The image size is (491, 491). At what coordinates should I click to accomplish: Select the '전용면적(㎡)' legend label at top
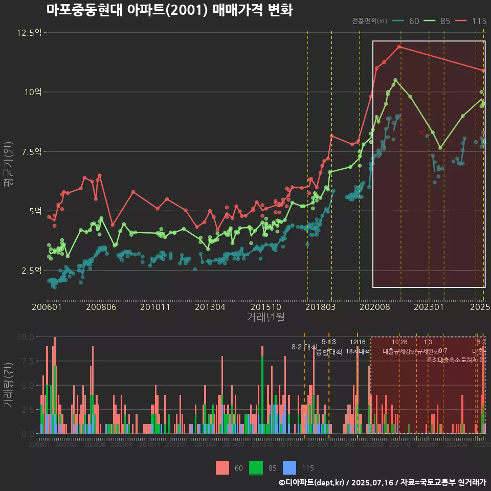tap(369, 21)
